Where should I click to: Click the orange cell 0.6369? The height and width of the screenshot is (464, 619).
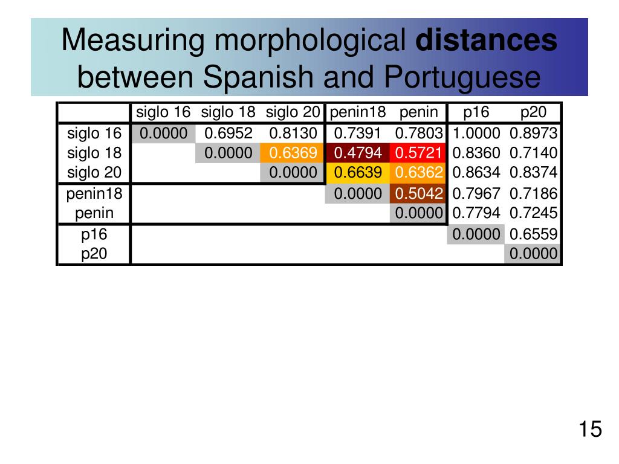click(293, 153)
